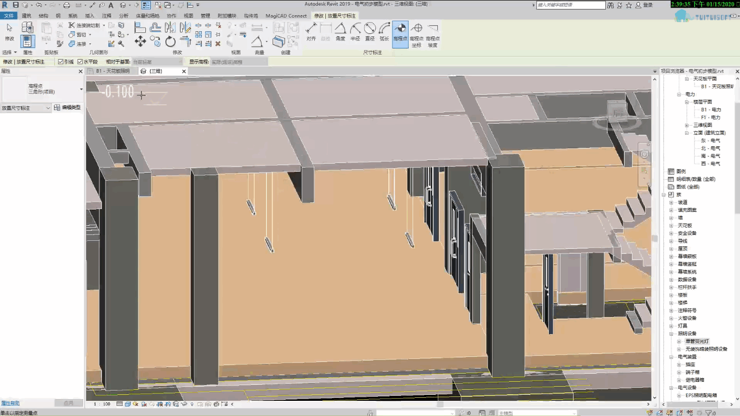Image resolution: width=740 pixels, height=416 pixels.
Task: Click the Rotate tool in 修改 panel
Action: [x=170, y=41]
